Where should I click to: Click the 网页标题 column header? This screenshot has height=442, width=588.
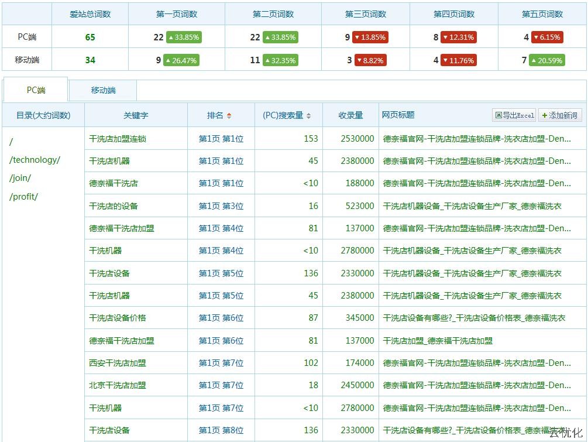pyautogui.click(x=398, y=115)
